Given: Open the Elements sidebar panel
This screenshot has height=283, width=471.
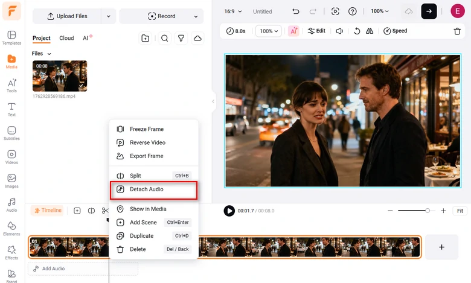Looking at the screenshot, I should (11, 229).
